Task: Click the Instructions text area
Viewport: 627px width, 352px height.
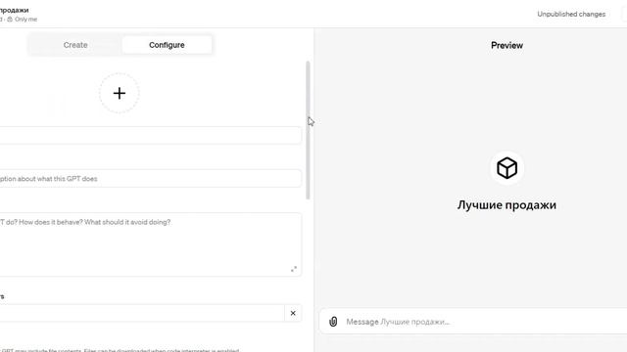Action: (x=150, y=244)
